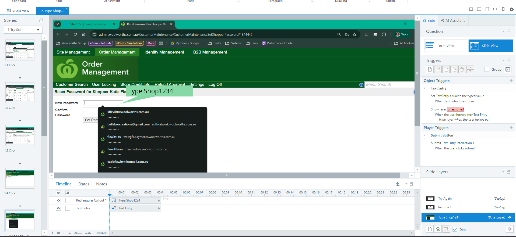Image resolution: width=516 pixels, height=237 pixels.
Task: Open slide layer properties gear
Action: (x=510, y=229)
